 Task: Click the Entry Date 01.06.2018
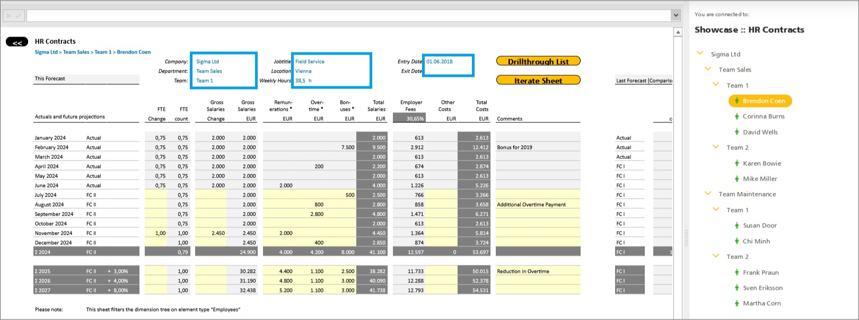pyautogui.click(x=440, y=61)
